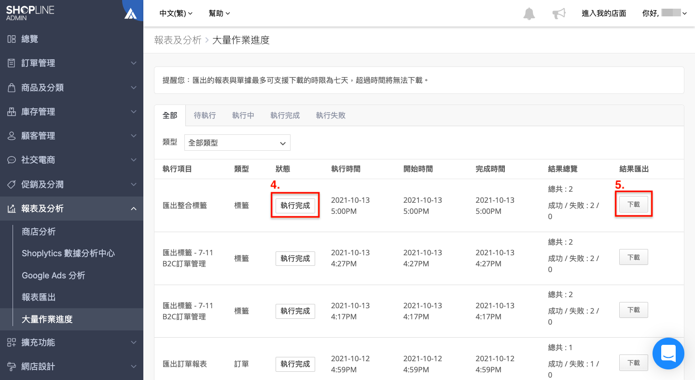The width and height of the screenshot is (695, 380).
Task: Click the 擴充功能 apps icon in sidebar
Action: coord(12,342)
